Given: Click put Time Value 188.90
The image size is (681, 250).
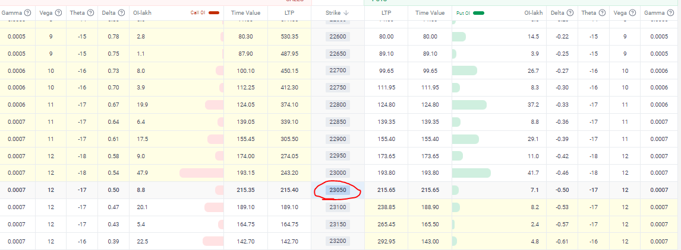Looking at the screenshot, I should pos(430,207).
